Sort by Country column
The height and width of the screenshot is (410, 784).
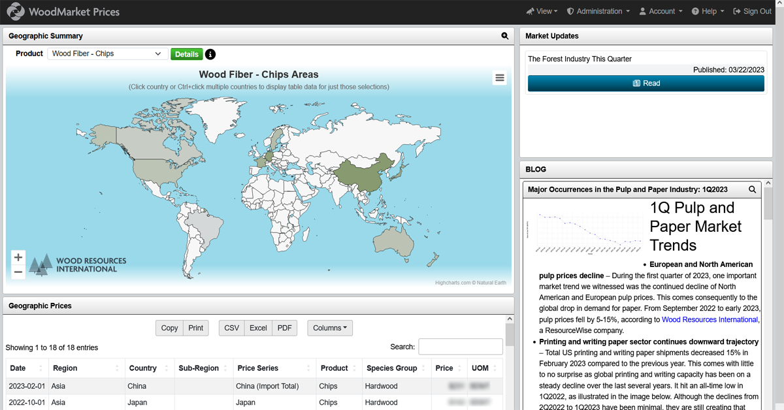(150, 368)
